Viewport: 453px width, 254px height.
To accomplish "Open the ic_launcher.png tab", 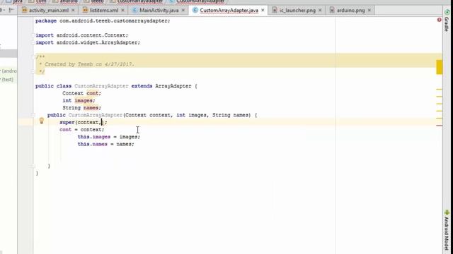I will (297, 11).
